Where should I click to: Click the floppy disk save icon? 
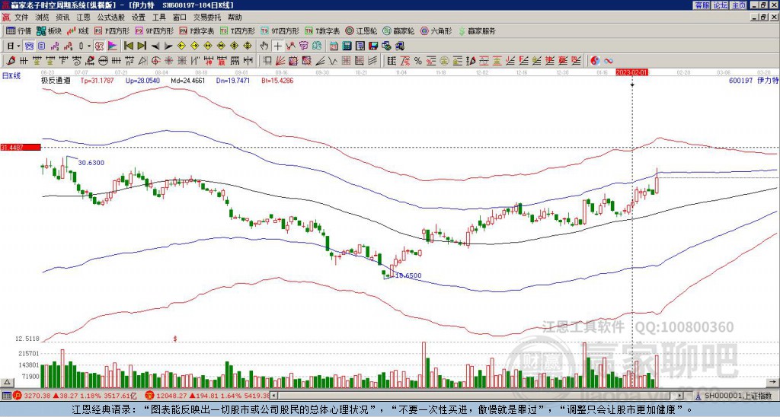coord(373,46)
